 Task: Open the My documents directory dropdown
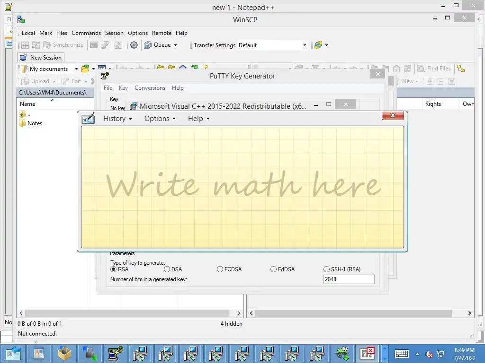point(50,69)
